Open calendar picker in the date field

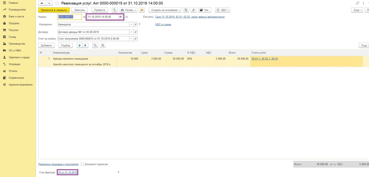click(x=120, y=17)
